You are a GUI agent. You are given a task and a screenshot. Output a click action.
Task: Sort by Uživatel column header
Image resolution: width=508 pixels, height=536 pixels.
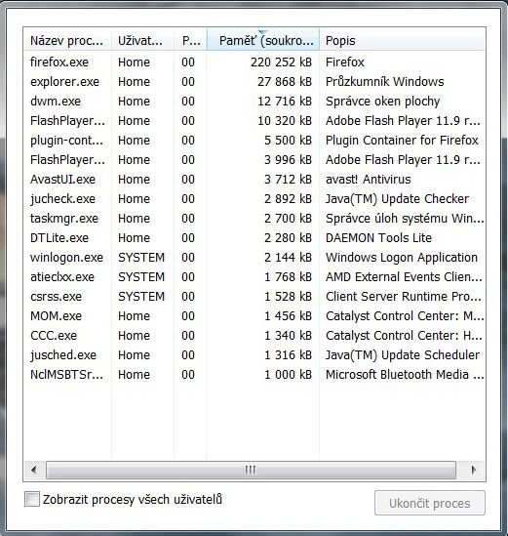pyautogui.click(x=142, y=40)
